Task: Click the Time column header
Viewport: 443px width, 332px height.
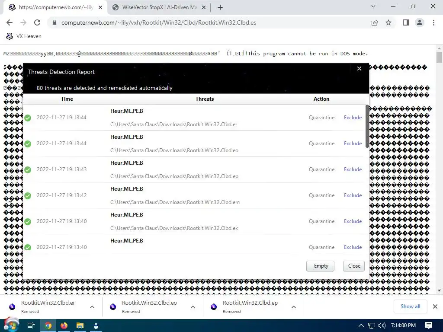Action: [x=67, y=99]
